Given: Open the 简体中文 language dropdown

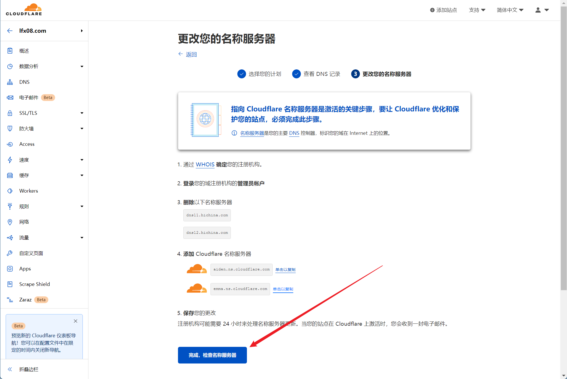Looking at the screenshot, I should tap(510, 10).
